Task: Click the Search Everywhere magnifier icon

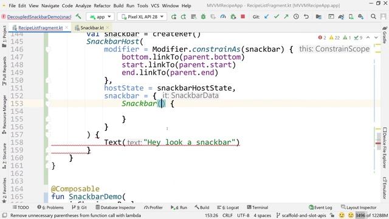Action: [373, 16]
